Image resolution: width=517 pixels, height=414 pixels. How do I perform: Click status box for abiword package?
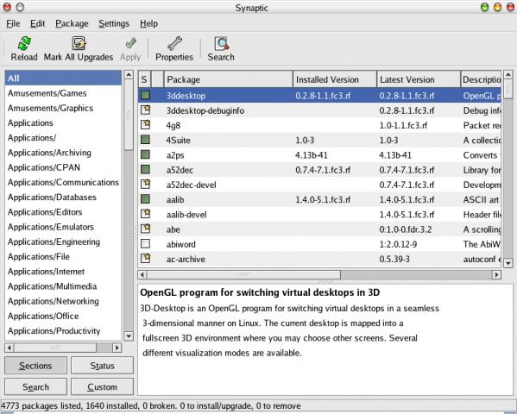click(x=145, y=244)
